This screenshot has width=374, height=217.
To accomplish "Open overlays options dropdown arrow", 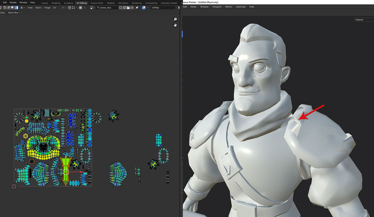I will pos(147,8).
